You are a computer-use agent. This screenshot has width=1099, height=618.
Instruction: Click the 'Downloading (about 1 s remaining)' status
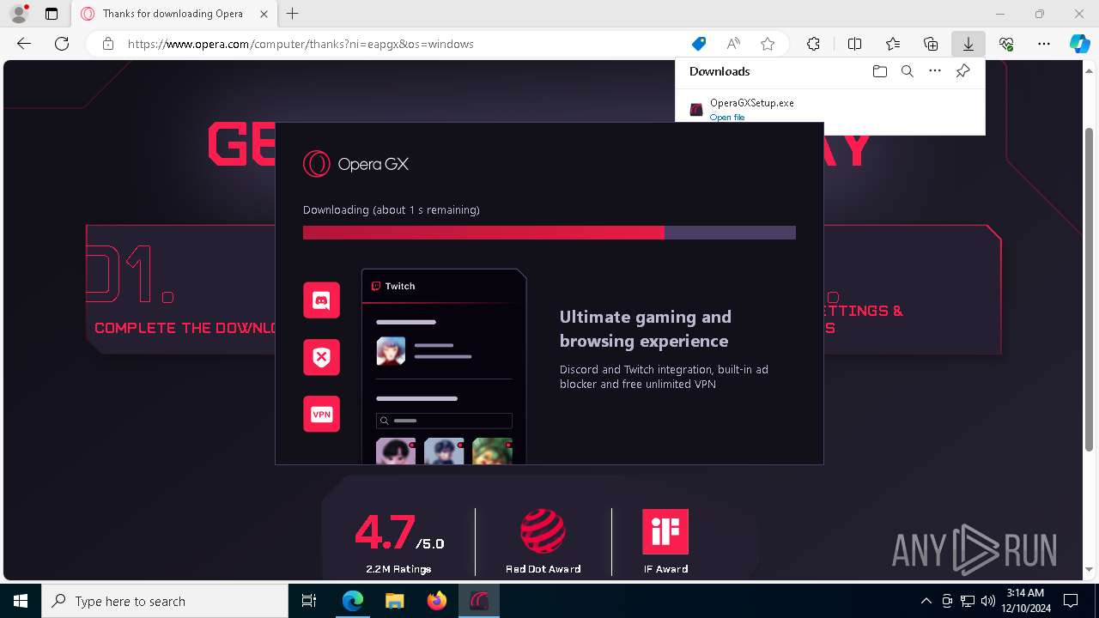pyautogui.click(x=392, y=209)
